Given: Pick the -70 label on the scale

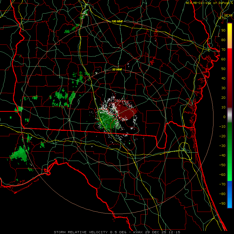Looking at the screenshot, I should coord(222,184).
